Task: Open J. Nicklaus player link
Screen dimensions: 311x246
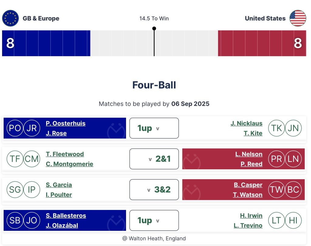Action: click(x=246, y=123)
